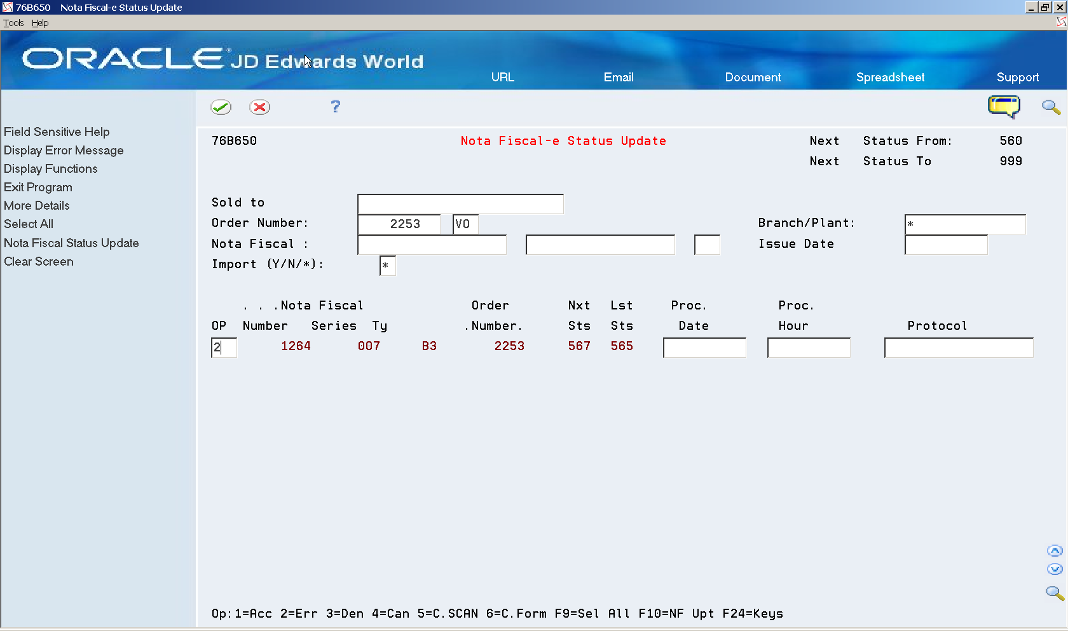Click order number 2253 in the grid row

[x=509, y=346]
